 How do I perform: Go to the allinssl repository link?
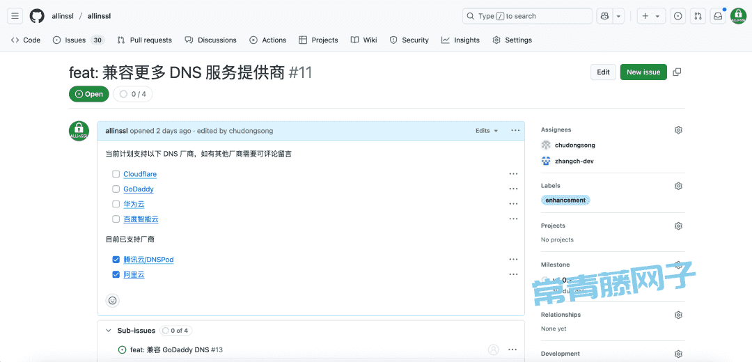coord(99,16)
